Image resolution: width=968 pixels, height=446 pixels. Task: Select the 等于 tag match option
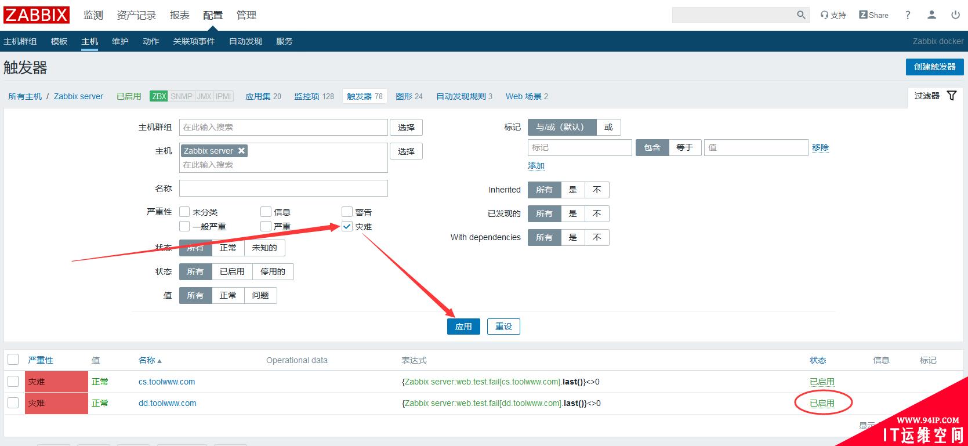685,147
